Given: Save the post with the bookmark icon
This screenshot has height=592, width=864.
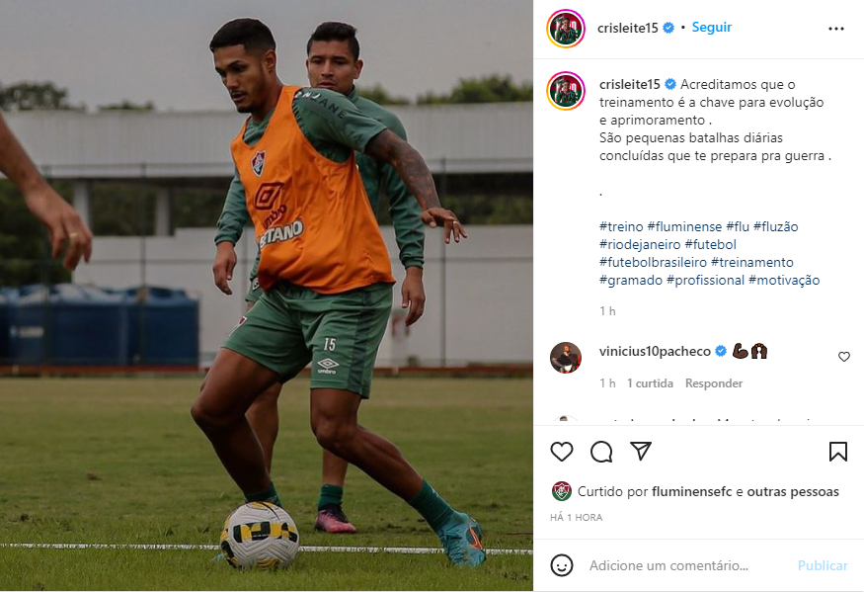Looking at the screenshot, I should 837,452.
